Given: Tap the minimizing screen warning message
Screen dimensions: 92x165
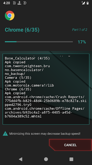Looking at the screenshot, I should pos(45,134).
